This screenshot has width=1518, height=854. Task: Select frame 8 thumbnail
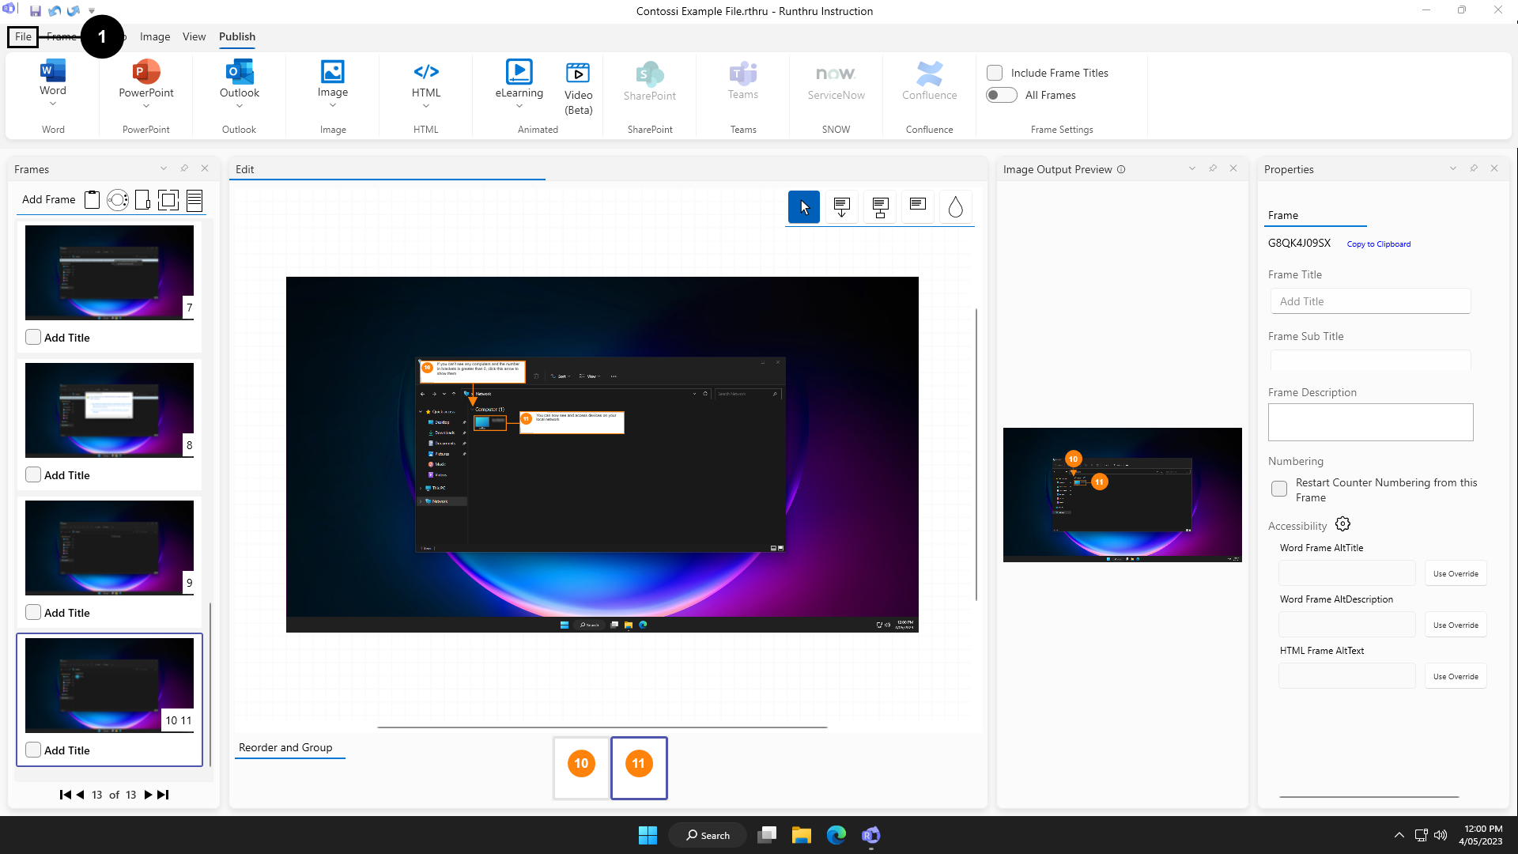coord(109,410)
